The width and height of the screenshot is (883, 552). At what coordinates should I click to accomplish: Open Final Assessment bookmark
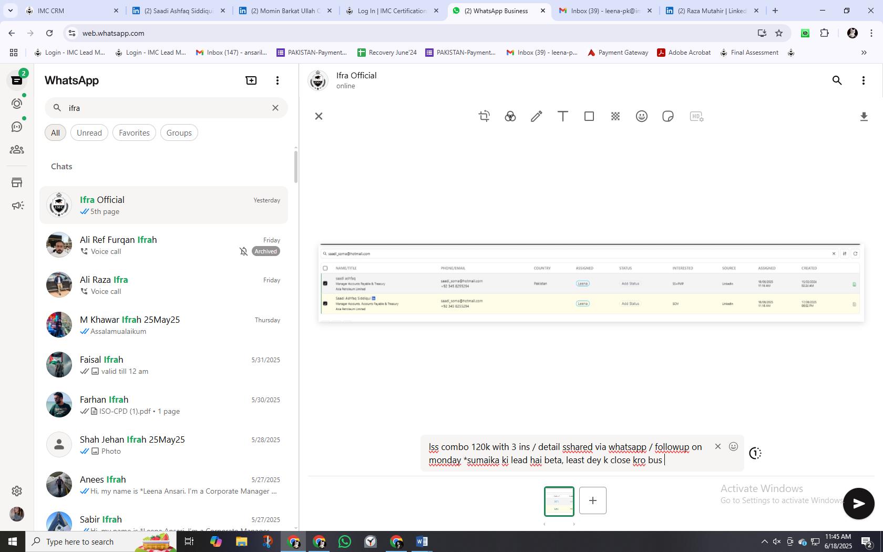[749, 53]
